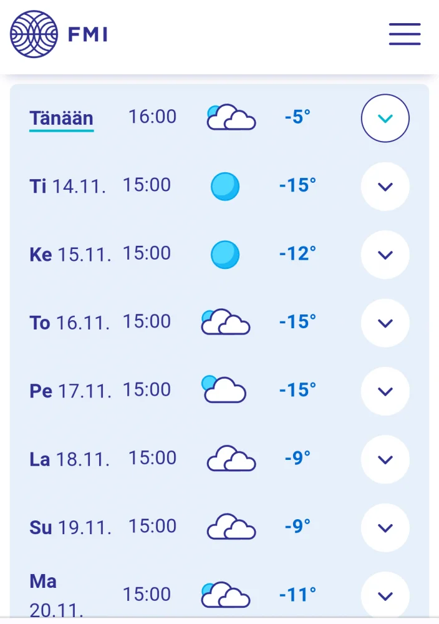Expand the To 16.11. forecast row
The image size is (439, 624).
(385, 323)
